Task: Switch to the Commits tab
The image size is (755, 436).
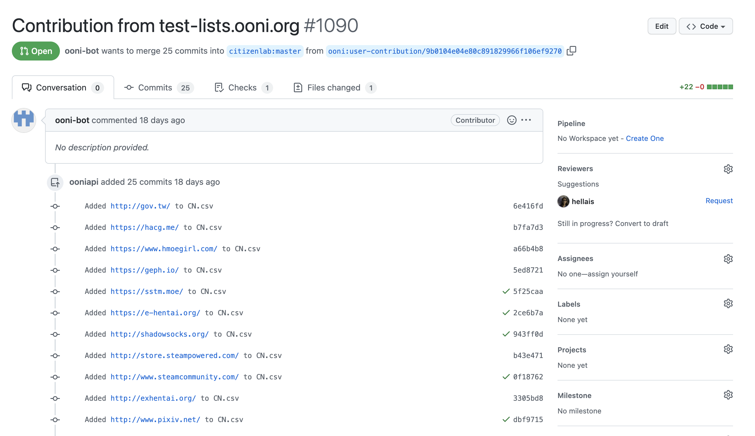Action: (x=159, y=87)
